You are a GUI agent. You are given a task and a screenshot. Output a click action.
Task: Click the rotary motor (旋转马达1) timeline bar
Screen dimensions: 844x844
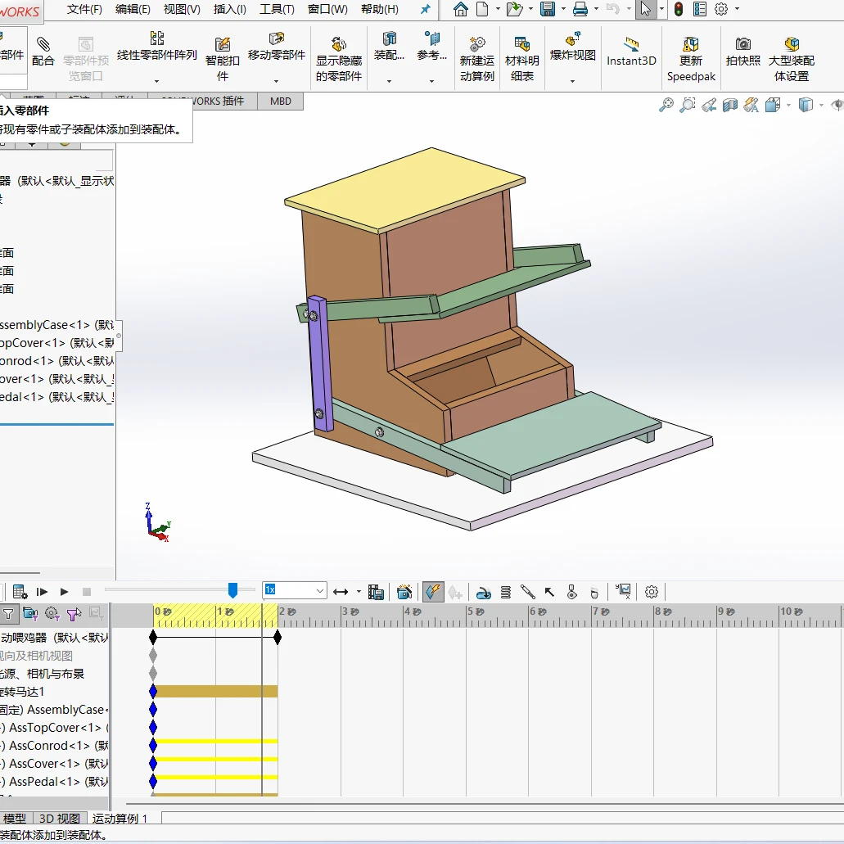(x=217, y=691)
